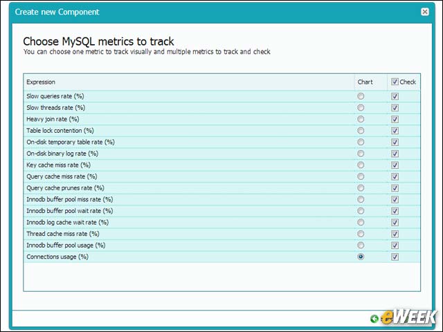
Task: Select Chart radio for Query cache prunes rate
Action: click(x=361, y=188)
